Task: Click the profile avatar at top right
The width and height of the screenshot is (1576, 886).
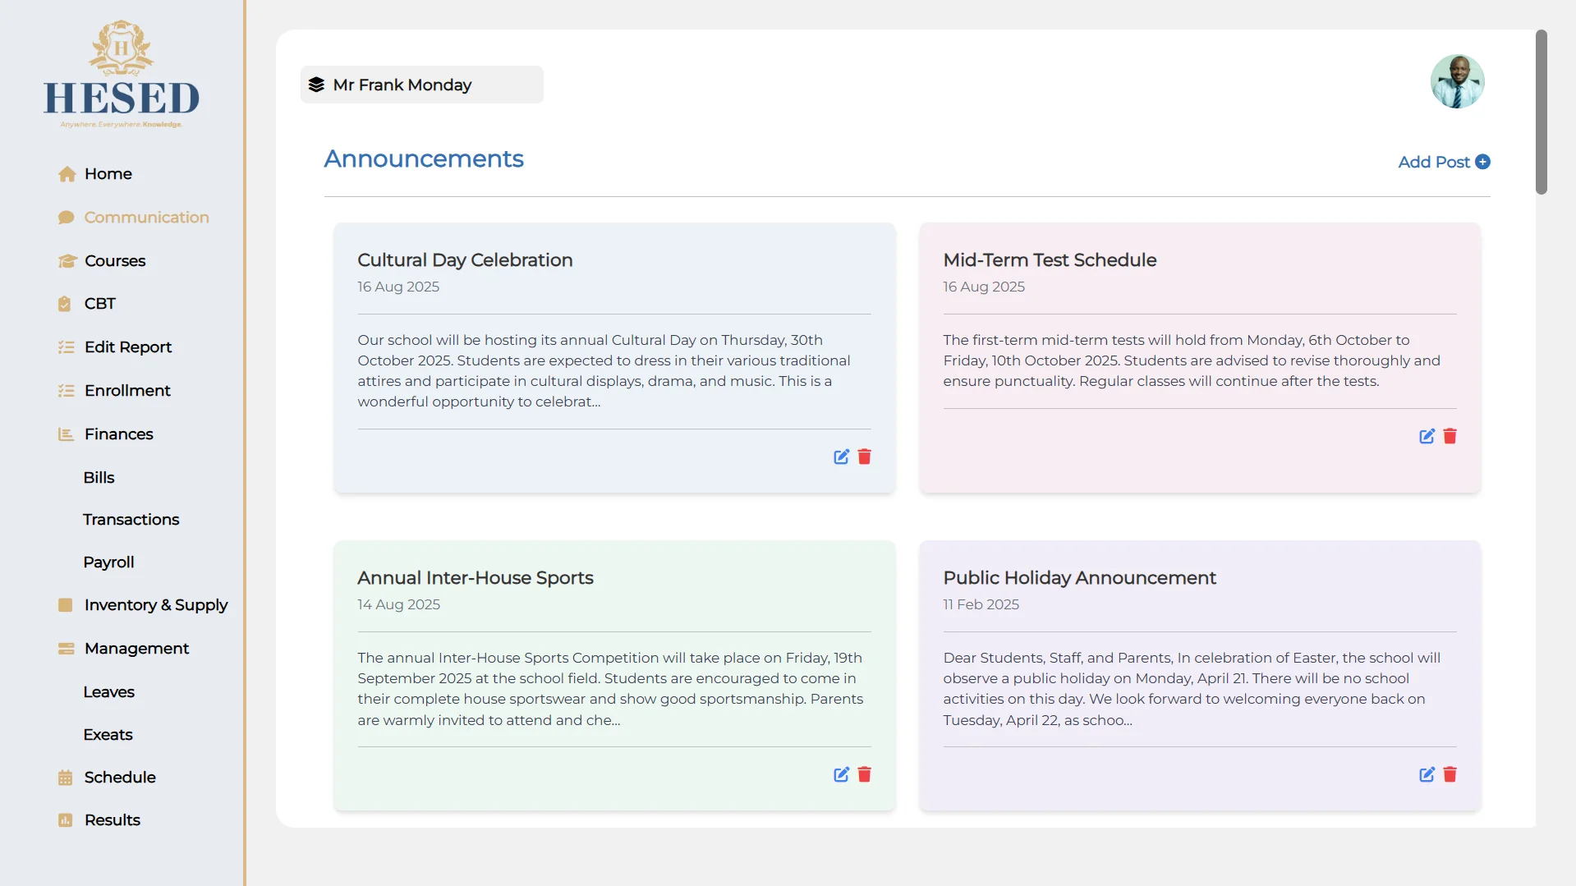Action: click(x=1458, y=81)
